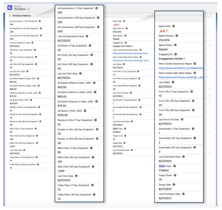Click info icon next to enlarged Spike Heat label

173,26
